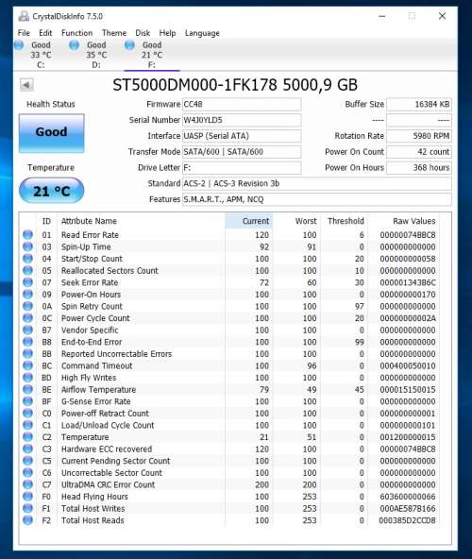Click status orb for Seek Error Rate
The height and width of the screenshot is (559, 472).
27,282
